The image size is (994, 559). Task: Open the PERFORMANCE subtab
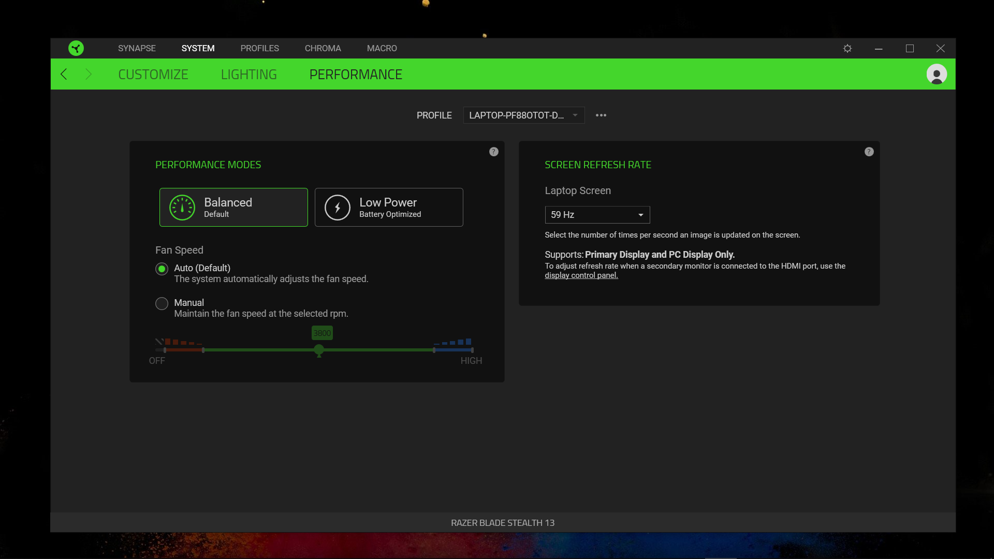pyautogui.click(x=356, y=74)
